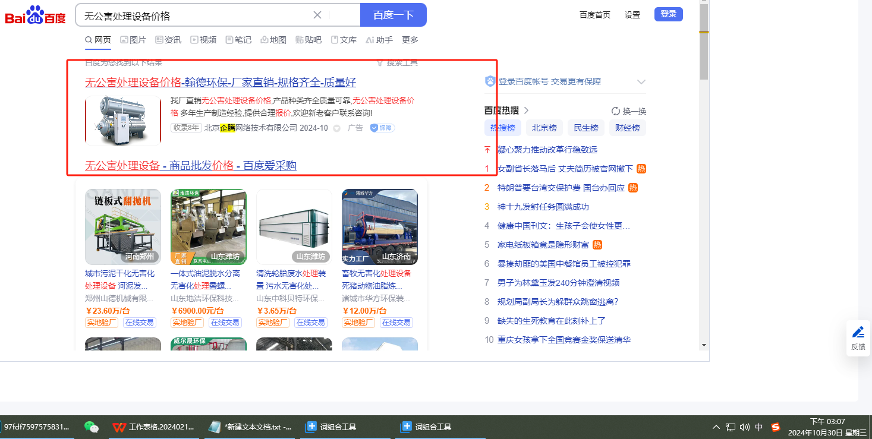Viewport: 872px width, 439px height.
Task: Refresh hot search list with 换一换
Action: pos(629,111)
